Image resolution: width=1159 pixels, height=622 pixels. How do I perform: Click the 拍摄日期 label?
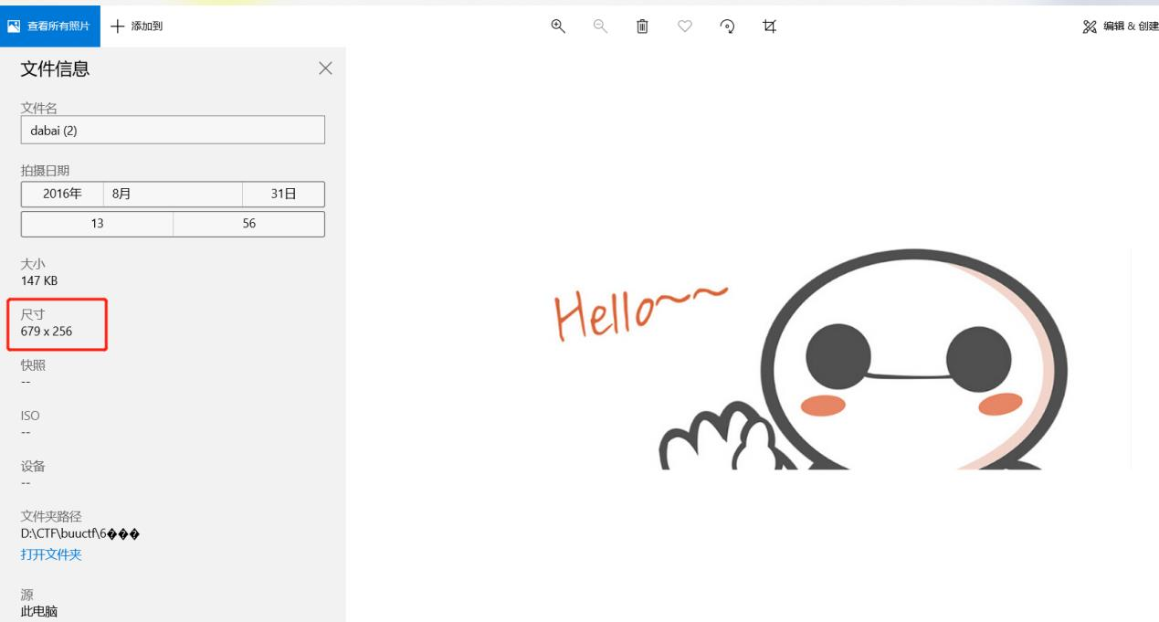coord(45,171)
